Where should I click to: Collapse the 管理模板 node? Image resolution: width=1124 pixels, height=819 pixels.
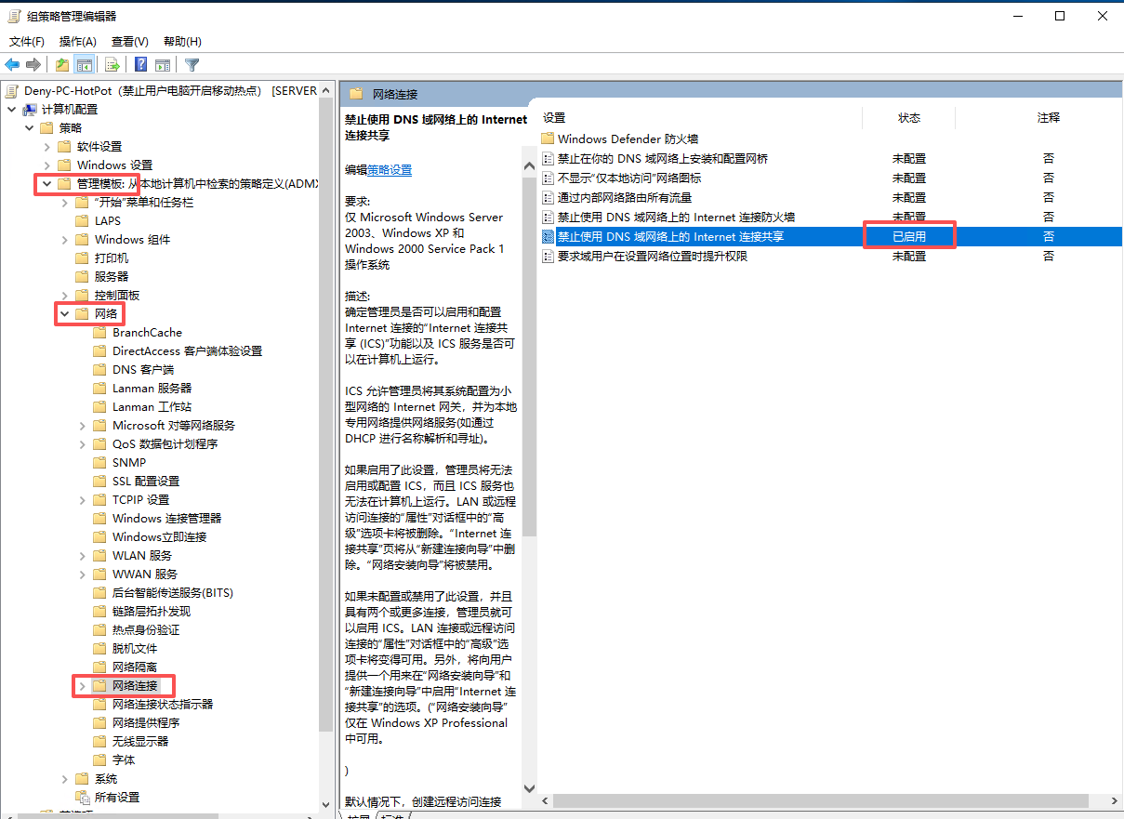pos(46,183)
